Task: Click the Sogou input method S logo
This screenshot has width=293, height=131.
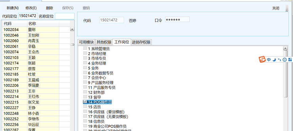Action: pyautogui.click(x=263, y=60)
